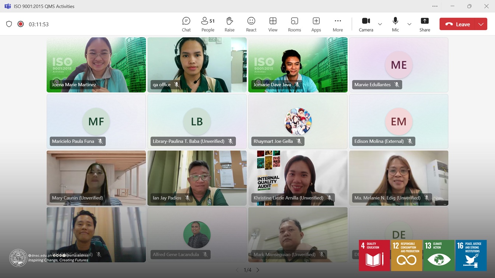This screenshot has height=278, width=495.
Task: Go to next page of participants
Action: point(258,270)
